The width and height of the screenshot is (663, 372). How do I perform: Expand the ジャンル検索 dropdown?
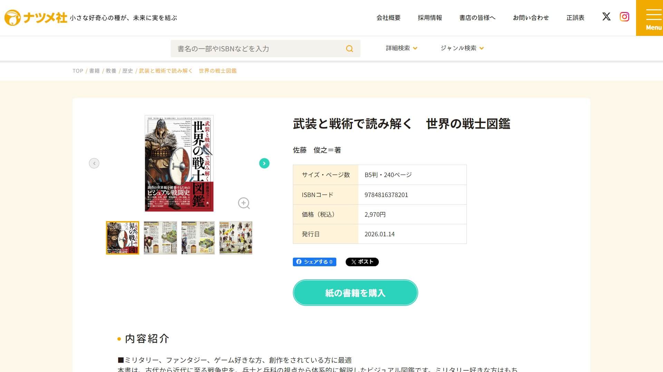click(462, 48)
